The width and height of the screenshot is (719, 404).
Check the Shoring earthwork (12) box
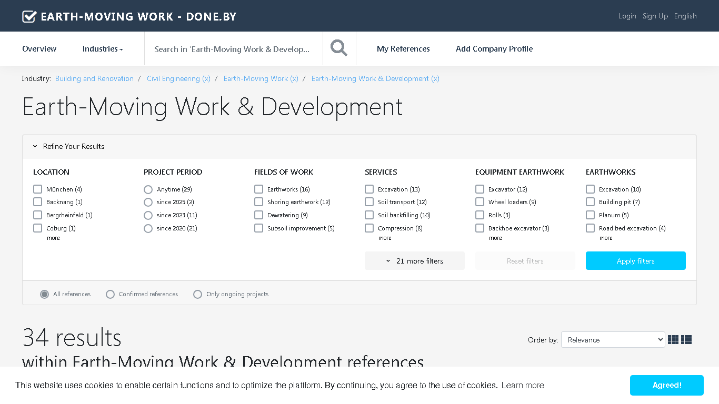coord(258,201)
